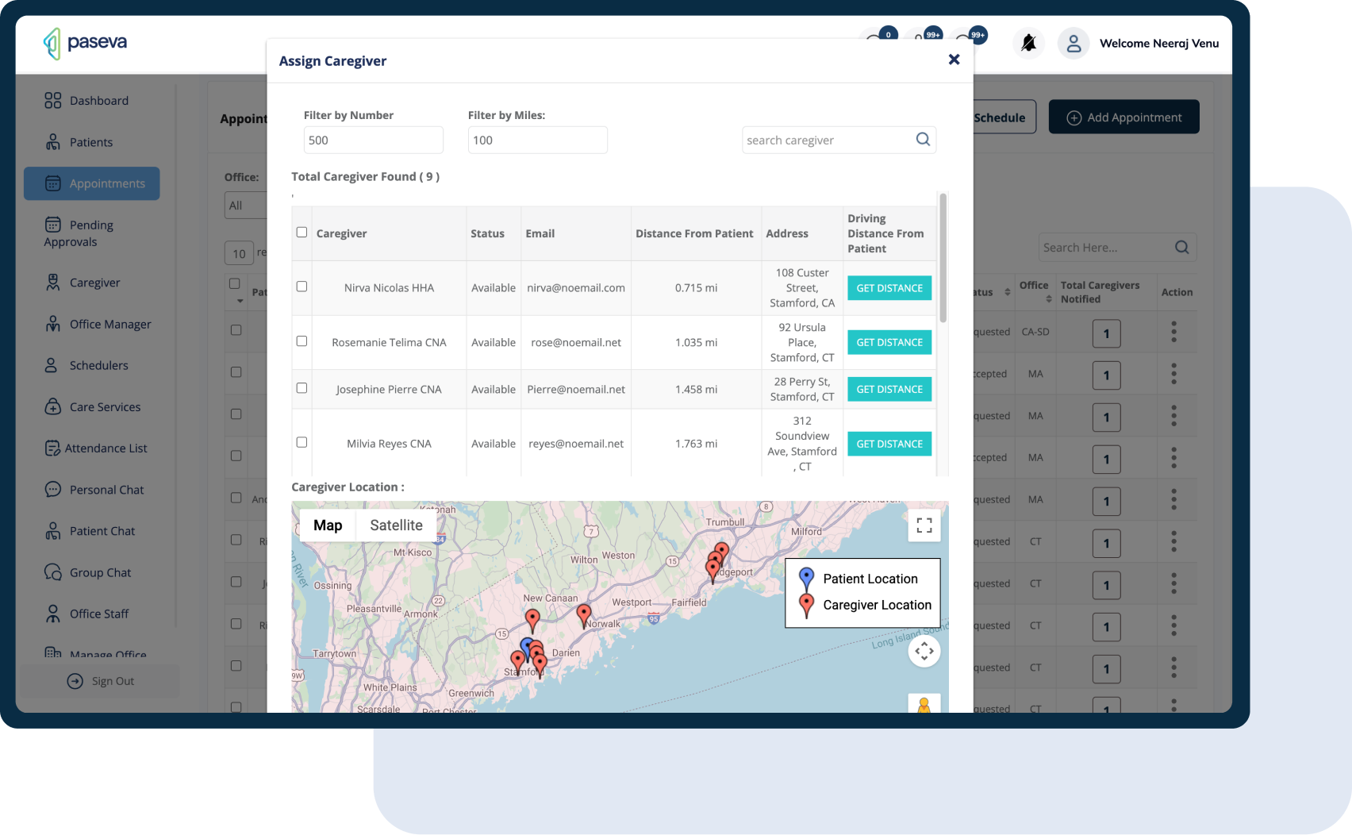The width and height of the screenshot is (1352, 835).
Task: Open the Manage Office sidebar item
Action: pyautogui.click(x=96, y=654)
